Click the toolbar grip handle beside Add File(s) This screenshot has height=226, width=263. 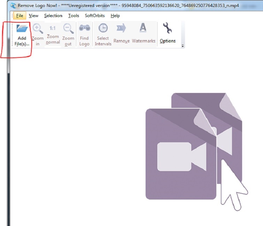[x=13, y=34]
